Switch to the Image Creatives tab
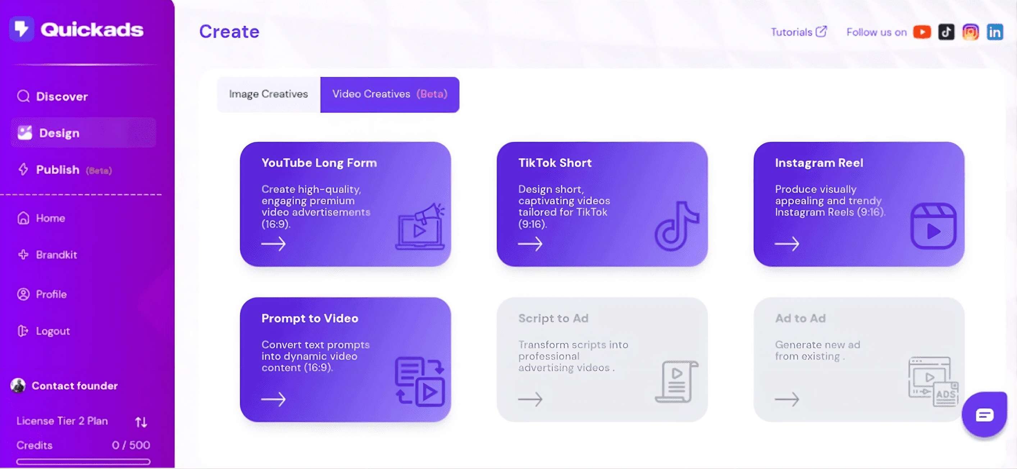Image resolution: width=1017 pixels, height=469 pixels. 269,94
